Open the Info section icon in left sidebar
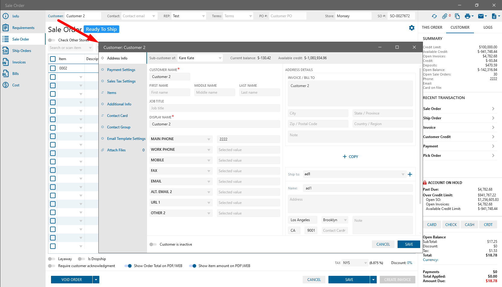Image resolution: width=502 pixels, height=287 pixels. pos(5,16)
